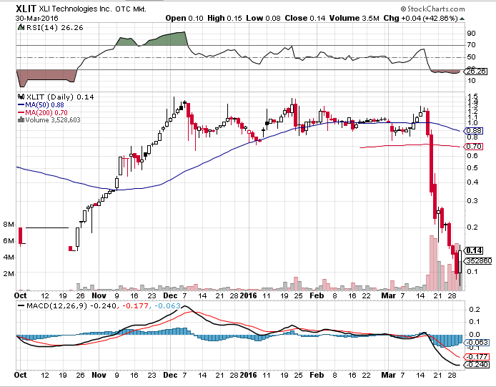Click the candlestick icon beside XLIT (Daily)
This screenshot has width=496, height=387.
click(21, 97)
